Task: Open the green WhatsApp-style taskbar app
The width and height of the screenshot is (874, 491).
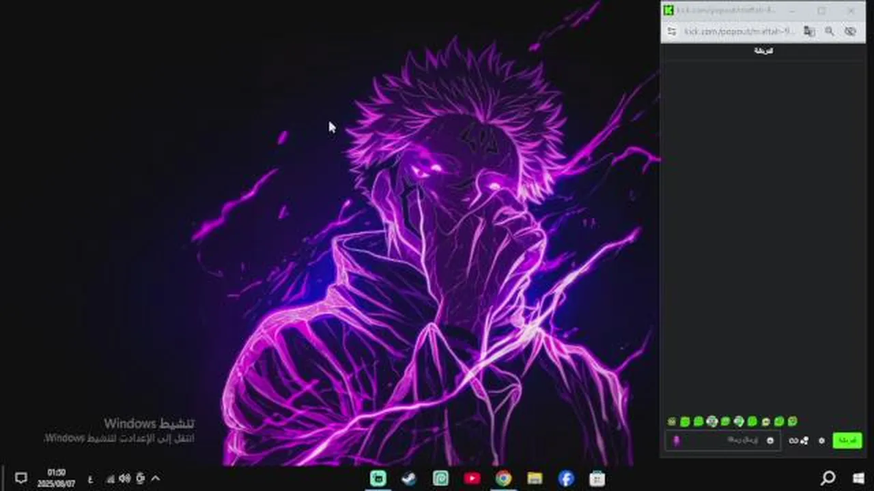Action: pyautogui.click(x=440, y=479)
